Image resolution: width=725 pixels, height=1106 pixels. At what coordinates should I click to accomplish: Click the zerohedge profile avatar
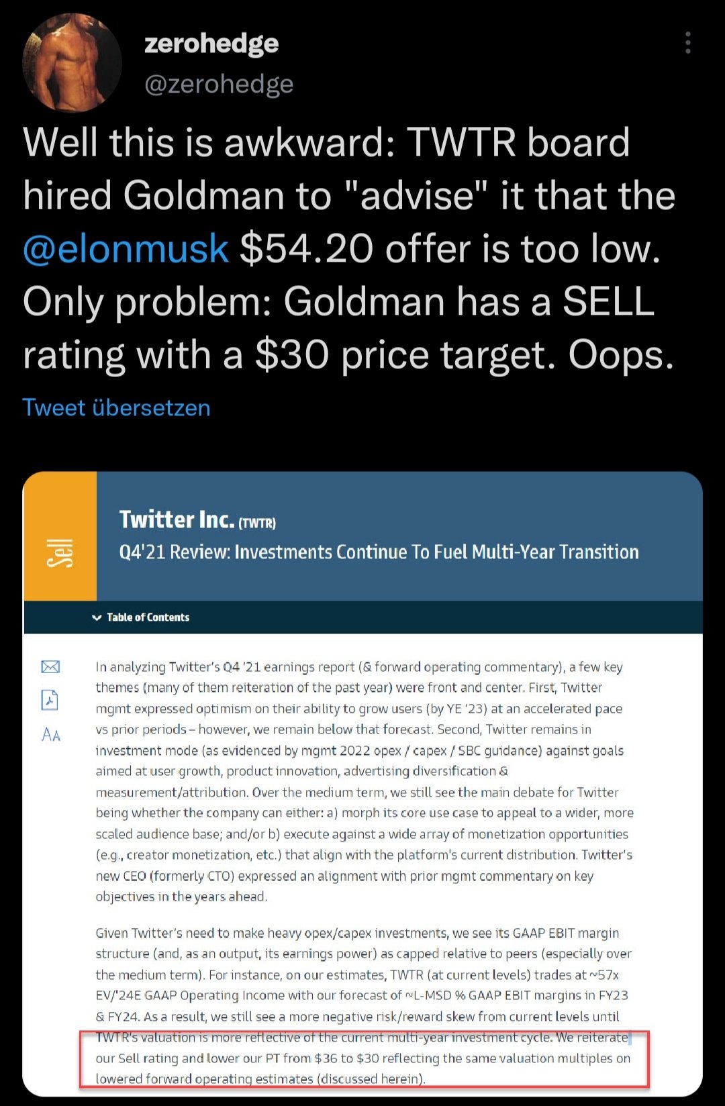pos(72,62)
